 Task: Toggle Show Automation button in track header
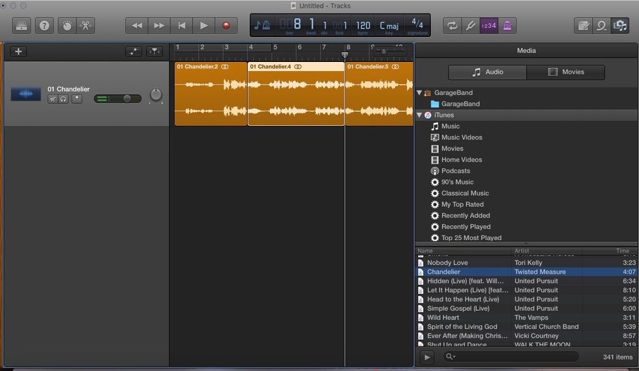pos(133,52)
